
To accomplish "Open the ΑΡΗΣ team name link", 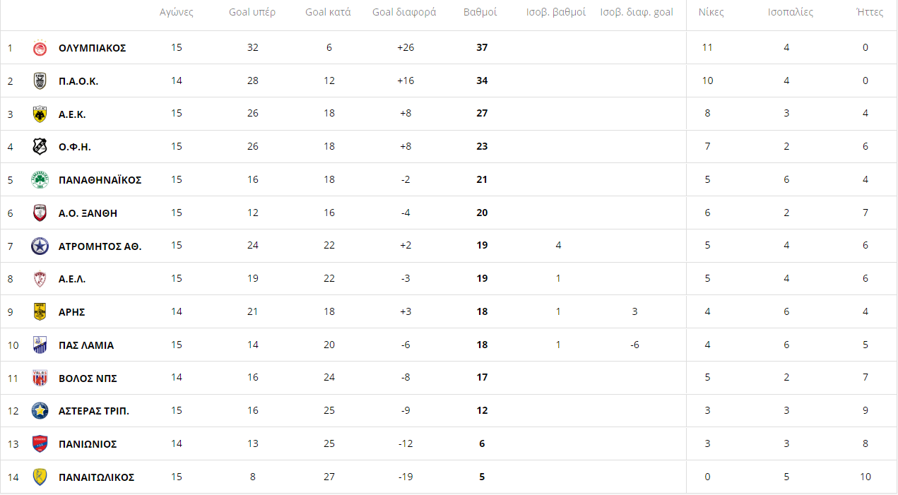I will pyautogui.click(x=71, y=312).
